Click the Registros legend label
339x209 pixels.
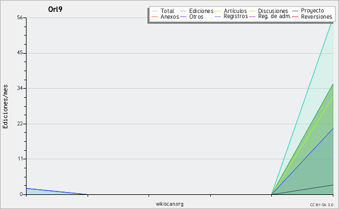(236, 16)
